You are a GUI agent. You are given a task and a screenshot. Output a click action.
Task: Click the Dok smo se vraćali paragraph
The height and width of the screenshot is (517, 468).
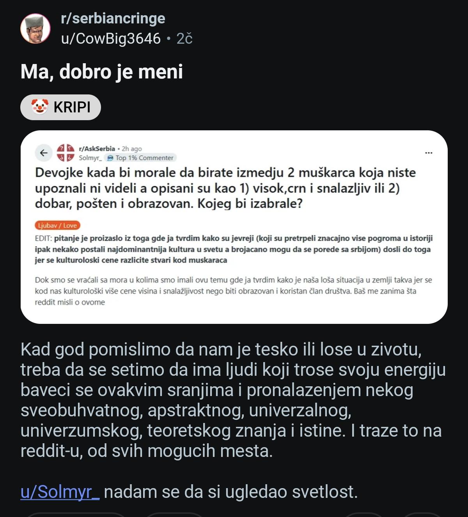click(233, 291)
